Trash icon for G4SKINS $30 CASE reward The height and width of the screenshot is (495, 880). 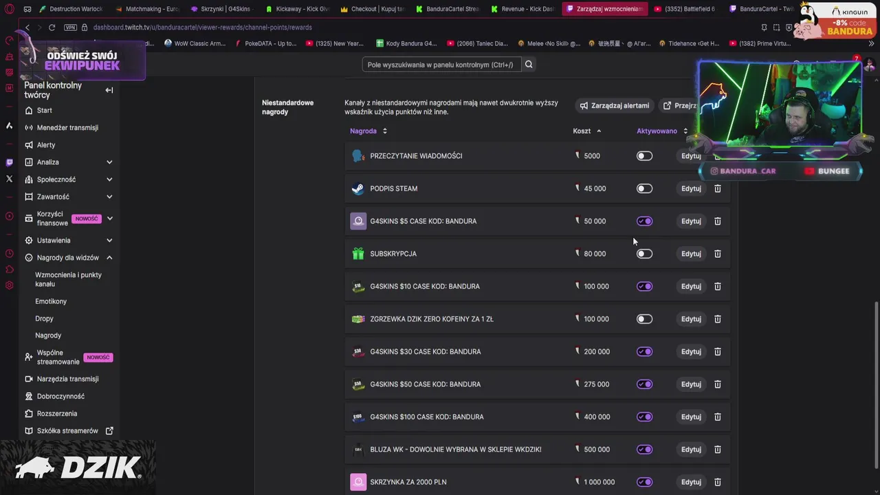[717, 352]
